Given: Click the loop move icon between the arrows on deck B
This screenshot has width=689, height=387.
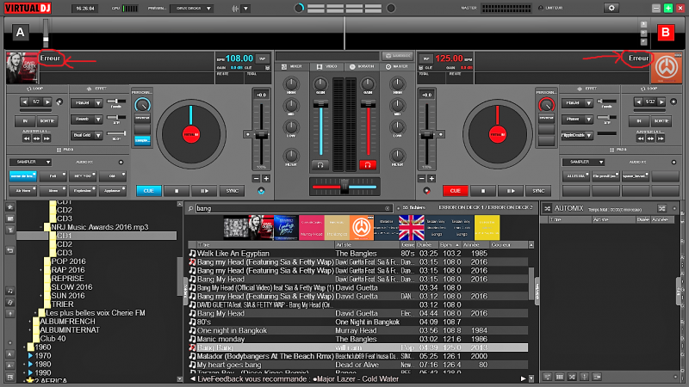Looking at the screenshot, I should 650,138.
